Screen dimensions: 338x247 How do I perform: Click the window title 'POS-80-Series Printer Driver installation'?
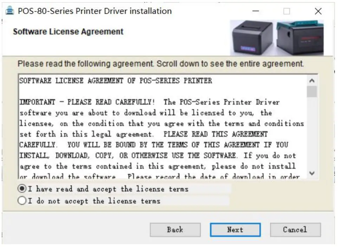[x=95, y=11]
